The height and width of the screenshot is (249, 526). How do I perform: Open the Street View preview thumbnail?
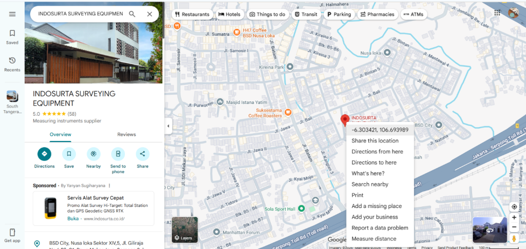(x=490, y=230)
